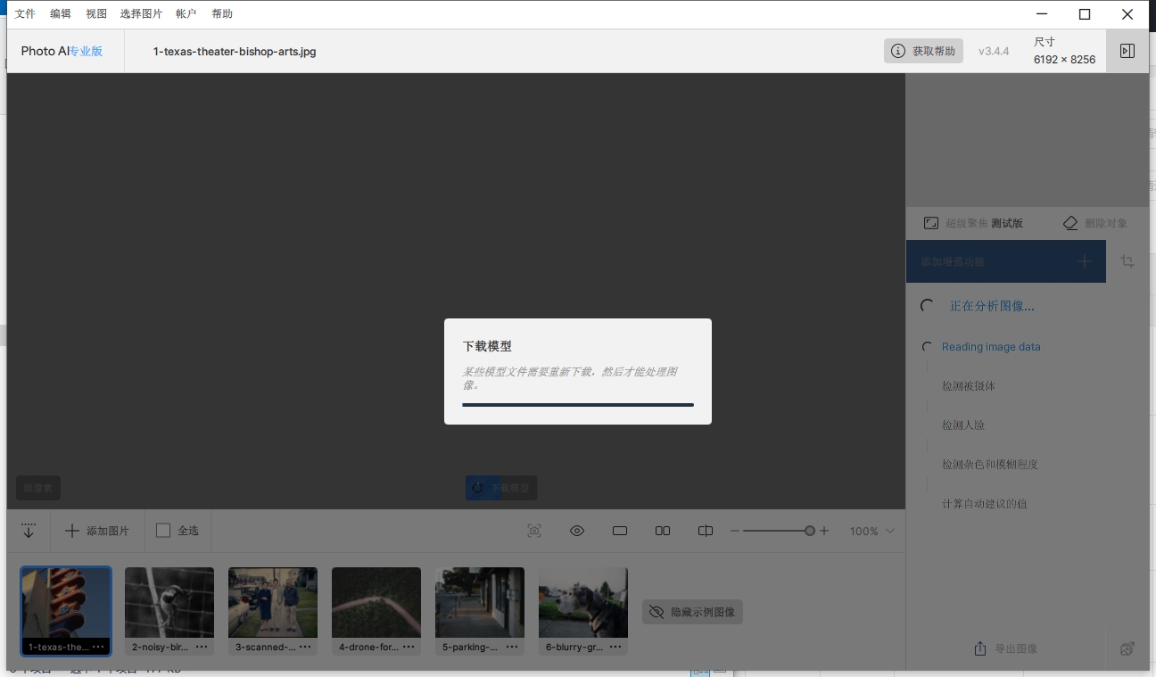This screenshot has width=1156, height=677.
Task: Click the 下载模型 progress bar
Action: click(578, 405)
